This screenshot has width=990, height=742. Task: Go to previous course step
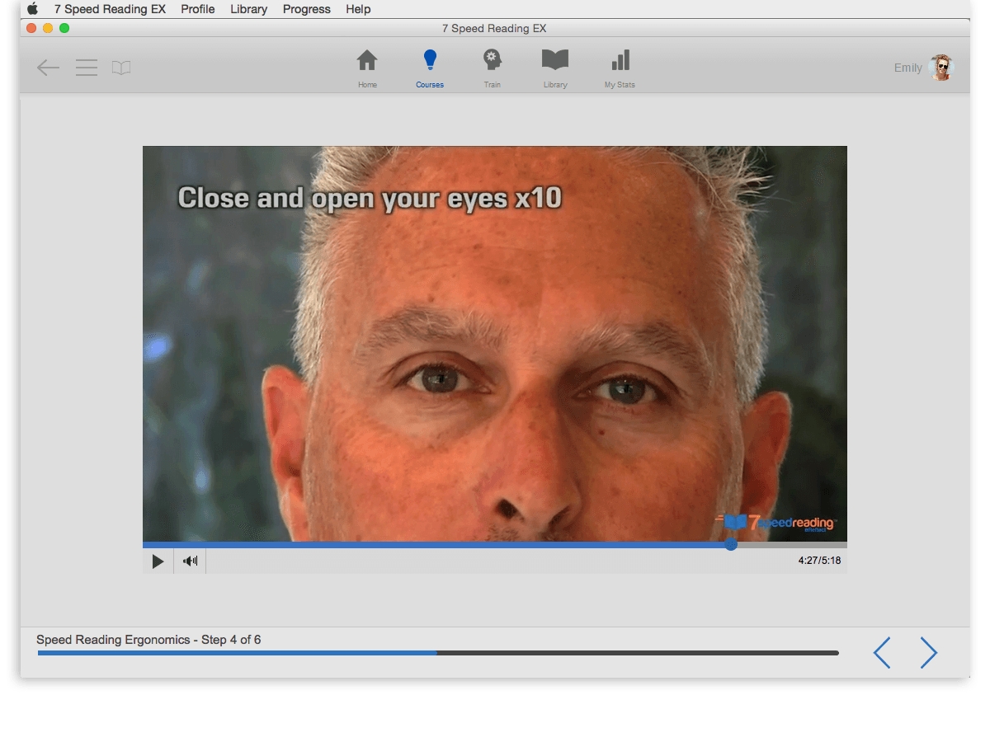(882, 652)
